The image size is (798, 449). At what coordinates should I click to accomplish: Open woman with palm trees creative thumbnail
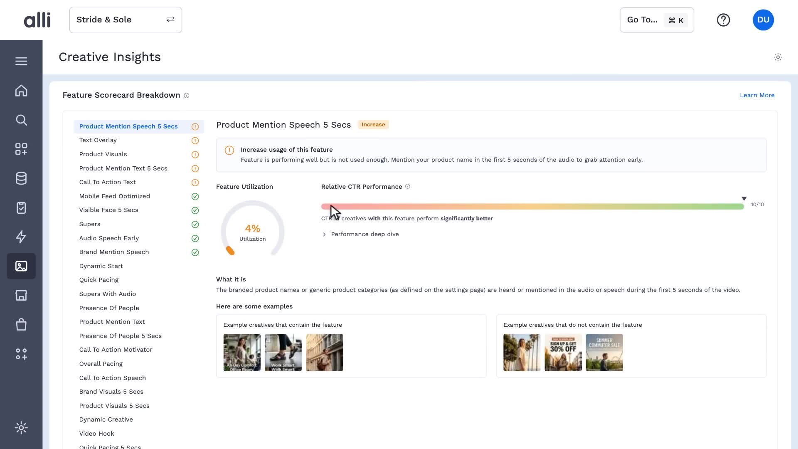click(522, 353)
